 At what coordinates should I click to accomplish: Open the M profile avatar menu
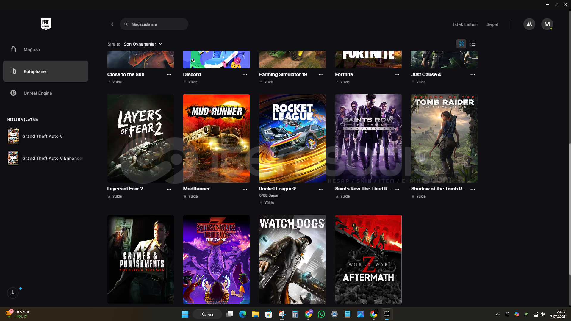click(547, 24)
